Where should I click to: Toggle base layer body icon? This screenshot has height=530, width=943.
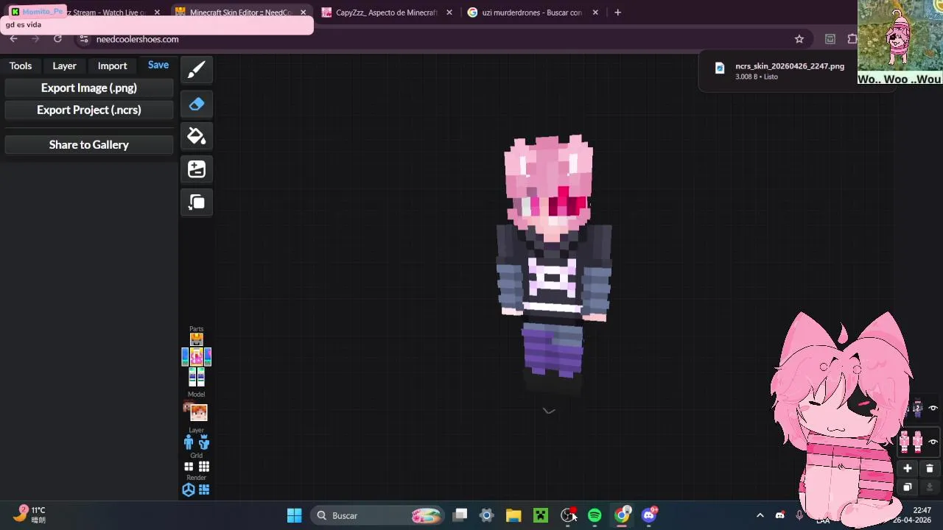(x=189, y=442)
